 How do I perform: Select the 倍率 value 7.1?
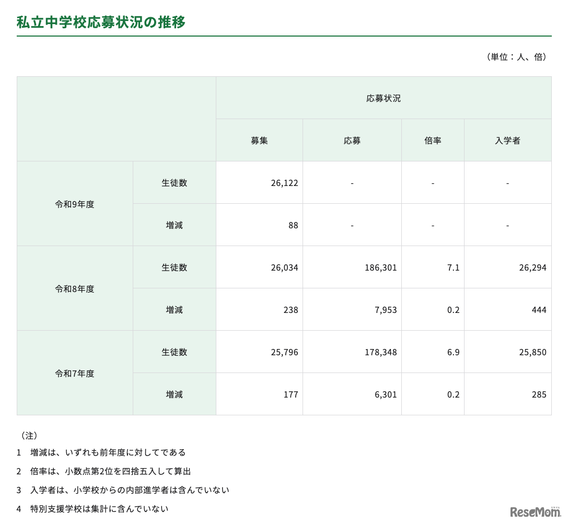point(453,267)
